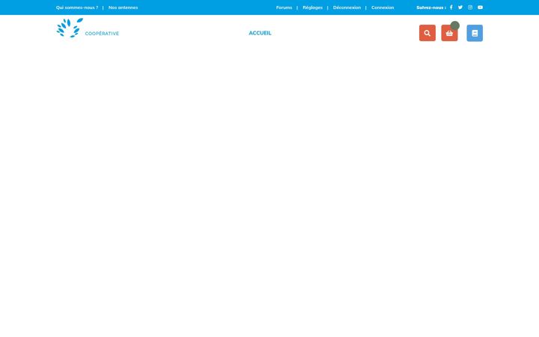Click the cart count badge
The height and width of the screenshot is (337, 539).
click(x=455, y=25)
